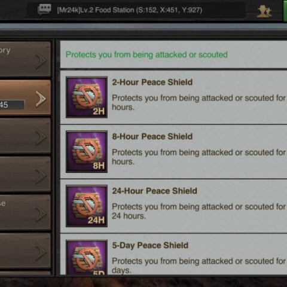Open the category tab ending in 'se'

coord(25,212)
